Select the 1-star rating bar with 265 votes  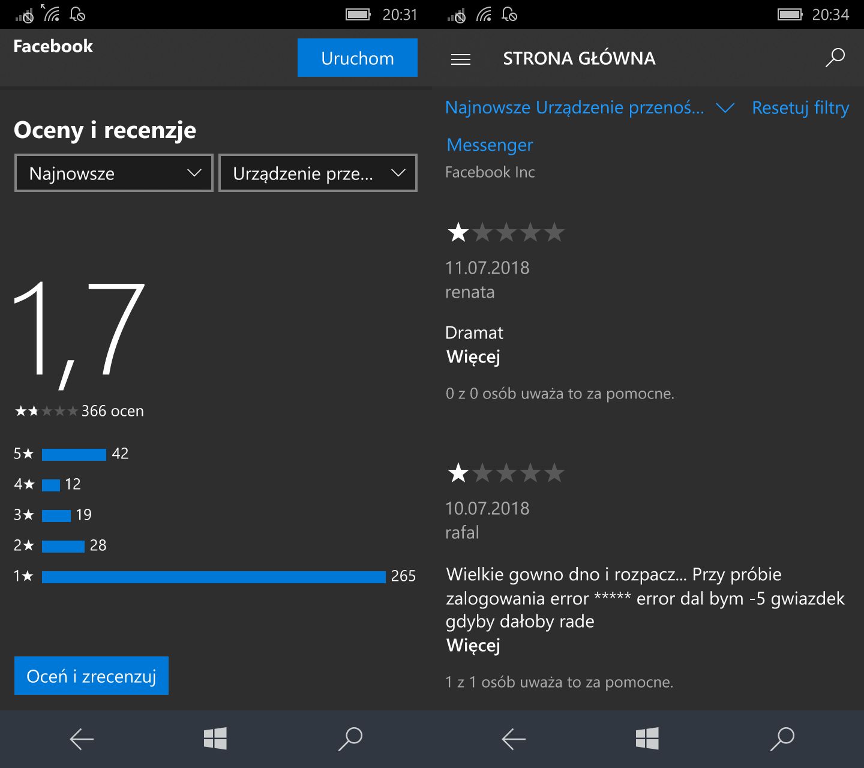pyautogui.click(x=214, y=577)
